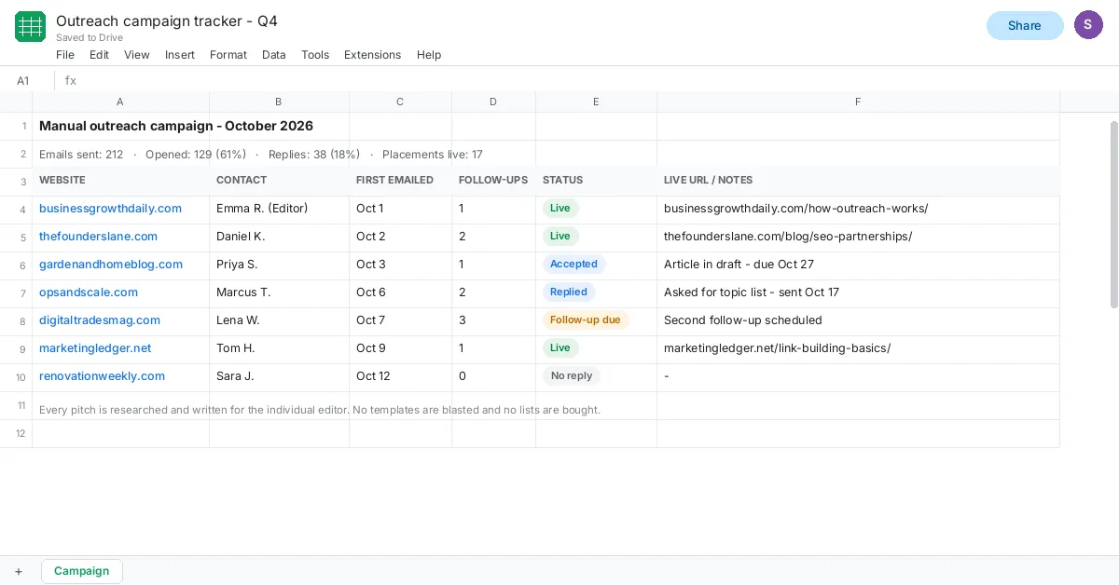Open the View menu
The image size is (1119, 585).
click(137, 55)
